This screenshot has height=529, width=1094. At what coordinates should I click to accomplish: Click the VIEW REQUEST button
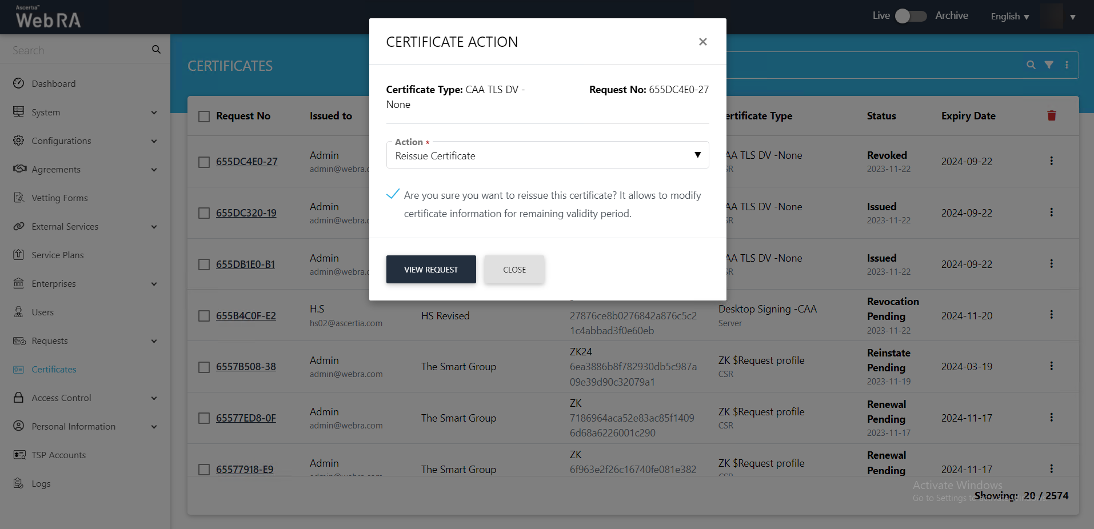430,270
